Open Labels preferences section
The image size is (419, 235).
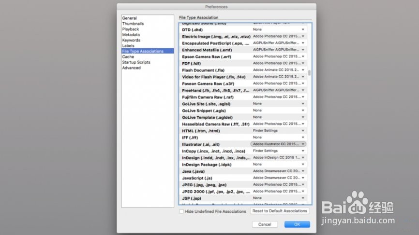128,46
